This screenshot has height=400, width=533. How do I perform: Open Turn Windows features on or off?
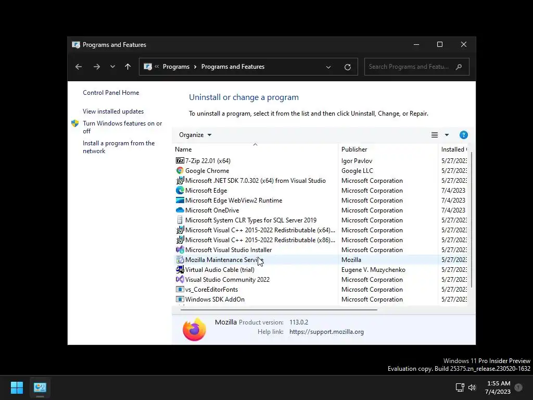122,127
